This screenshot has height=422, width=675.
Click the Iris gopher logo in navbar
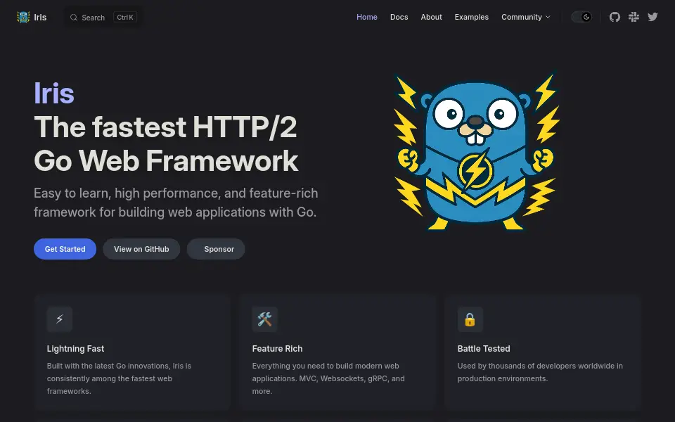[x=23, y=17]
